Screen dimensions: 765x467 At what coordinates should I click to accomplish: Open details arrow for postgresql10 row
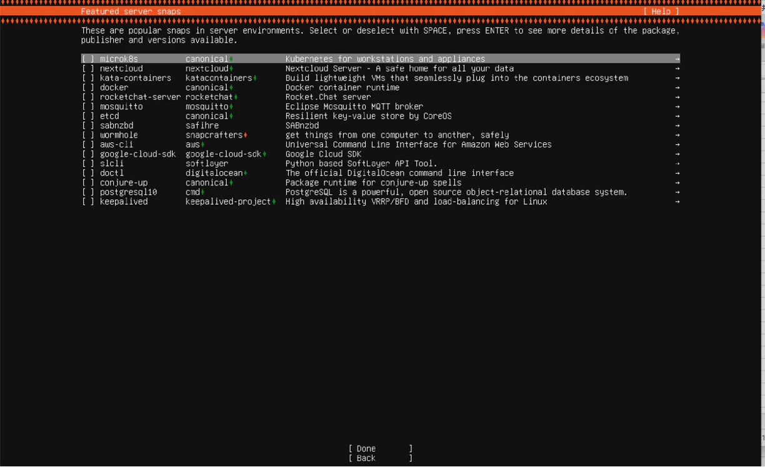677,192
